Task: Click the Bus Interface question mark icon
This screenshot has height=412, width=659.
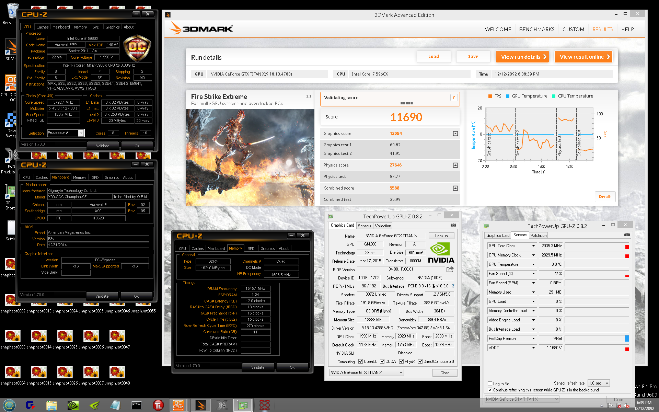Action: tap(453, 286)
